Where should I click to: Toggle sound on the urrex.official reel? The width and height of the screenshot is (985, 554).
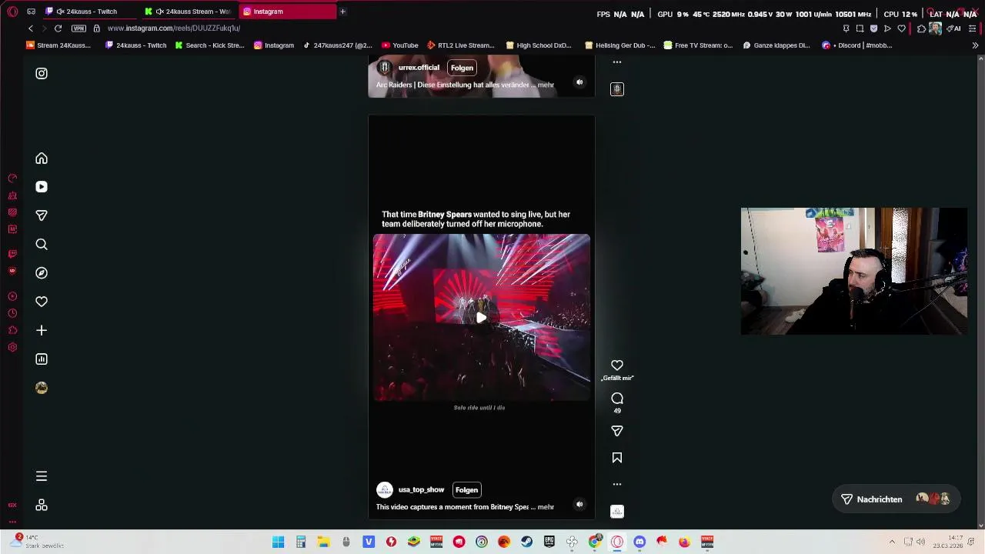580,82
